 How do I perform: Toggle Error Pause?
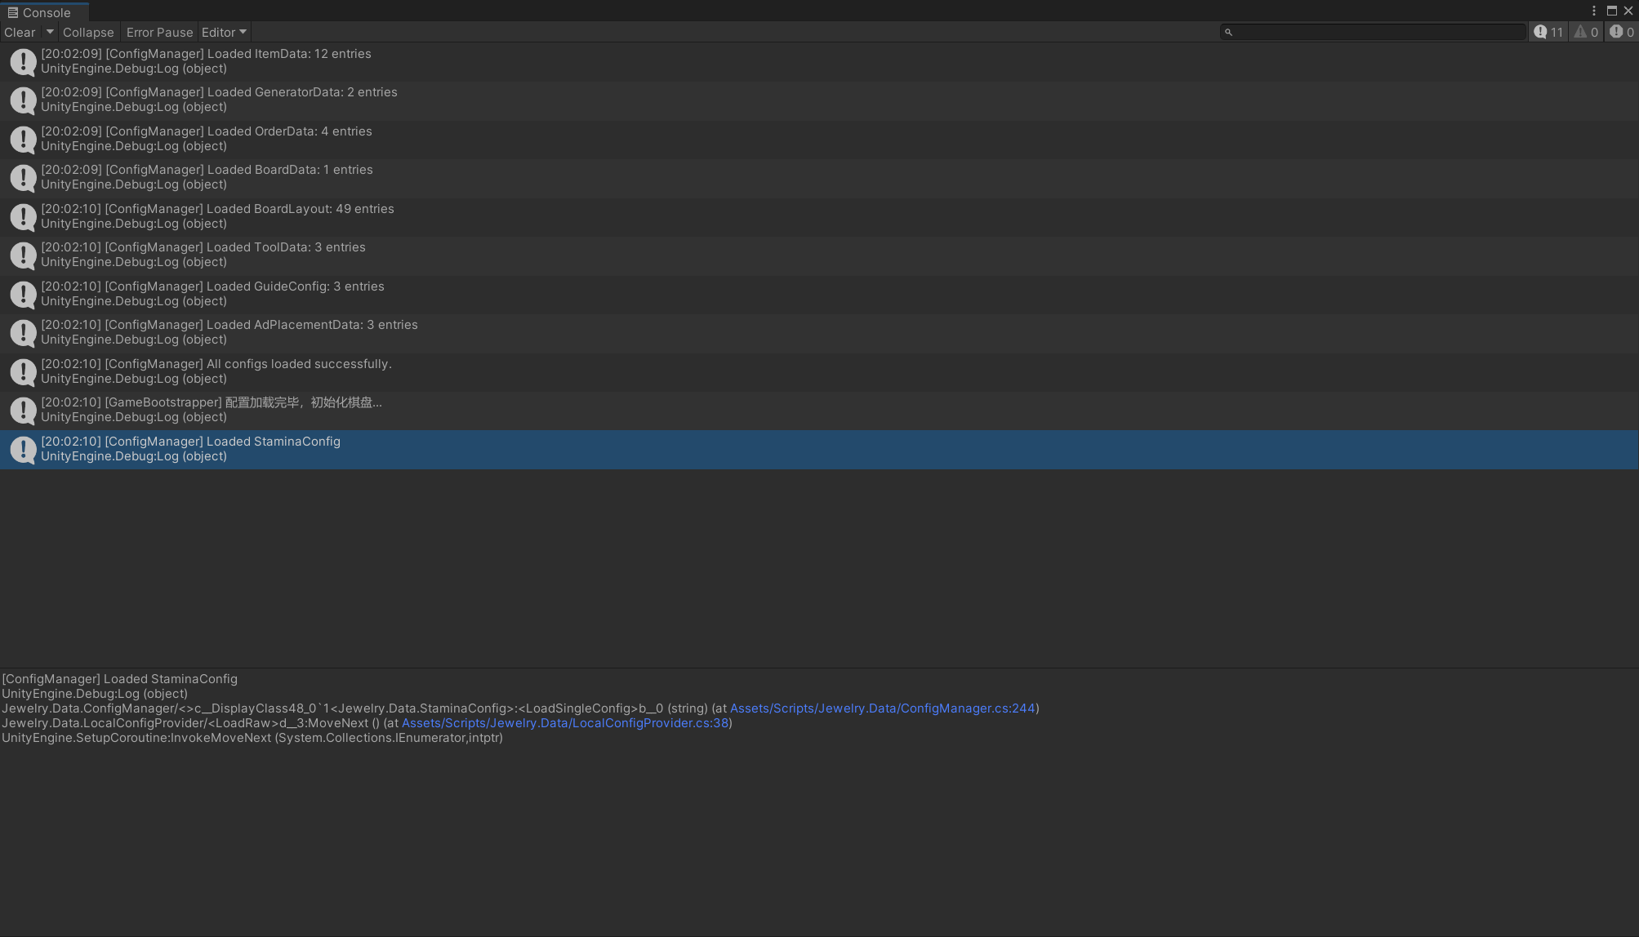point(159,33)
